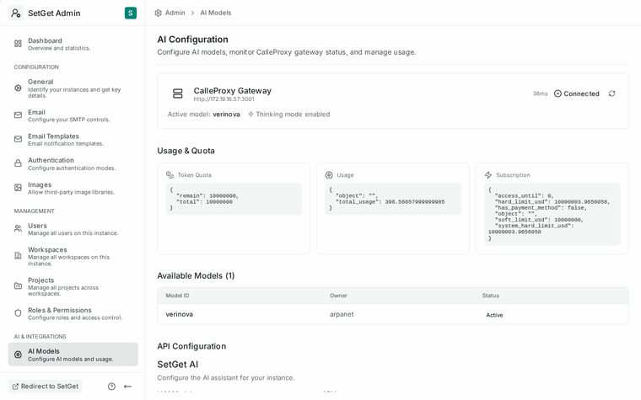Refresh the CalleProxy Gateway connection

point(612,93)
